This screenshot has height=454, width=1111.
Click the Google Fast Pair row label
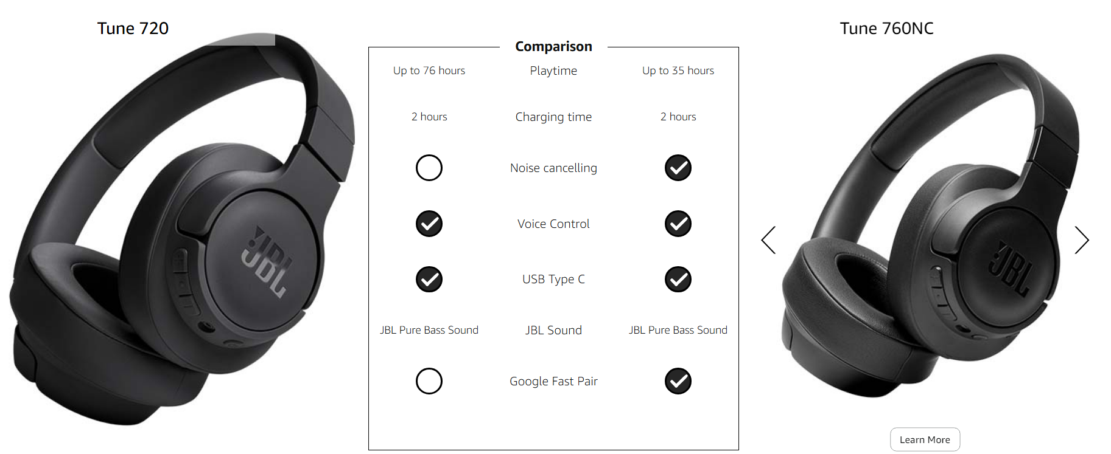tap(553, 381)
